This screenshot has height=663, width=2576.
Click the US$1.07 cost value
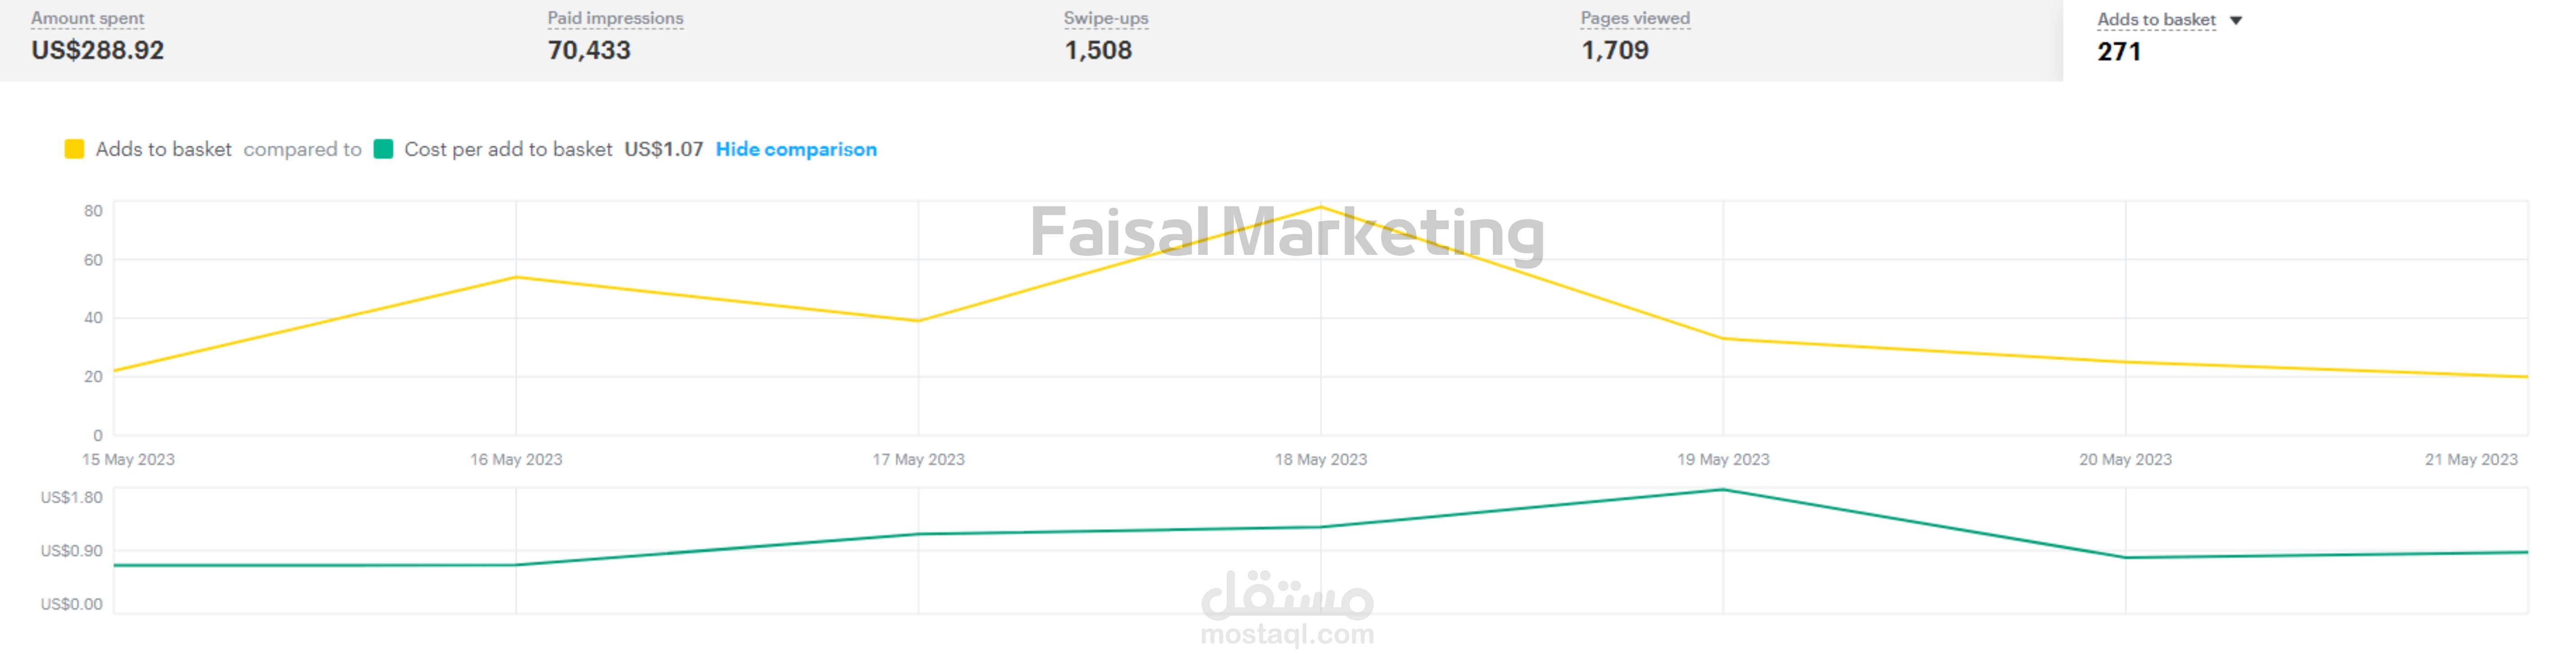point(664,149)
